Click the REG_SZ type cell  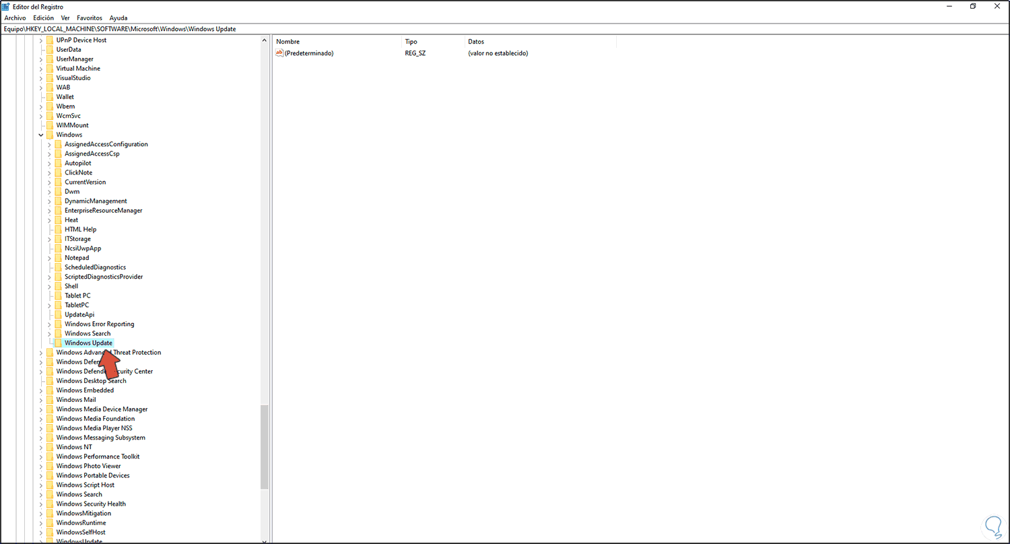(415, 53)
